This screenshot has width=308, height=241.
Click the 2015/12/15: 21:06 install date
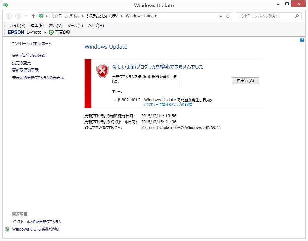click(x=159, y=122)
